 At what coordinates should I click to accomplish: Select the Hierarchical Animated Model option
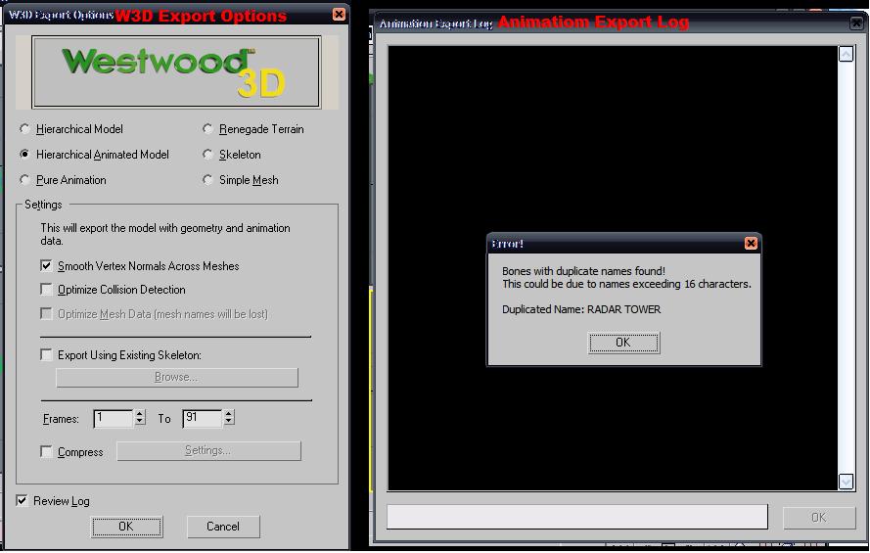(x=24, y=155)
